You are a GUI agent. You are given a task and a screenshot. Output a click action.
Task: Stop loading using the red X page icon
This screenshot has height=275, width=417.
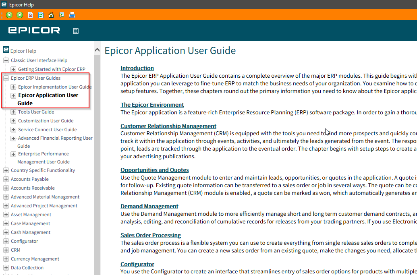click(x=30, y=15)
